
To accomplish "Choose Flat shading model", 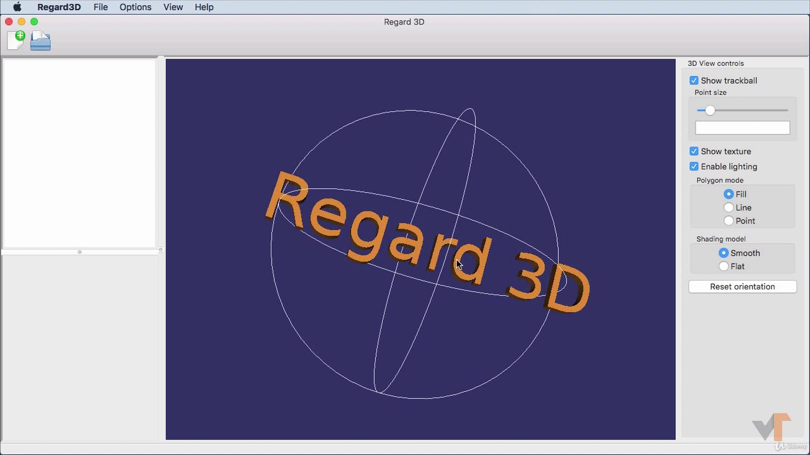I will pyautogui.click(x=724, y=266).
